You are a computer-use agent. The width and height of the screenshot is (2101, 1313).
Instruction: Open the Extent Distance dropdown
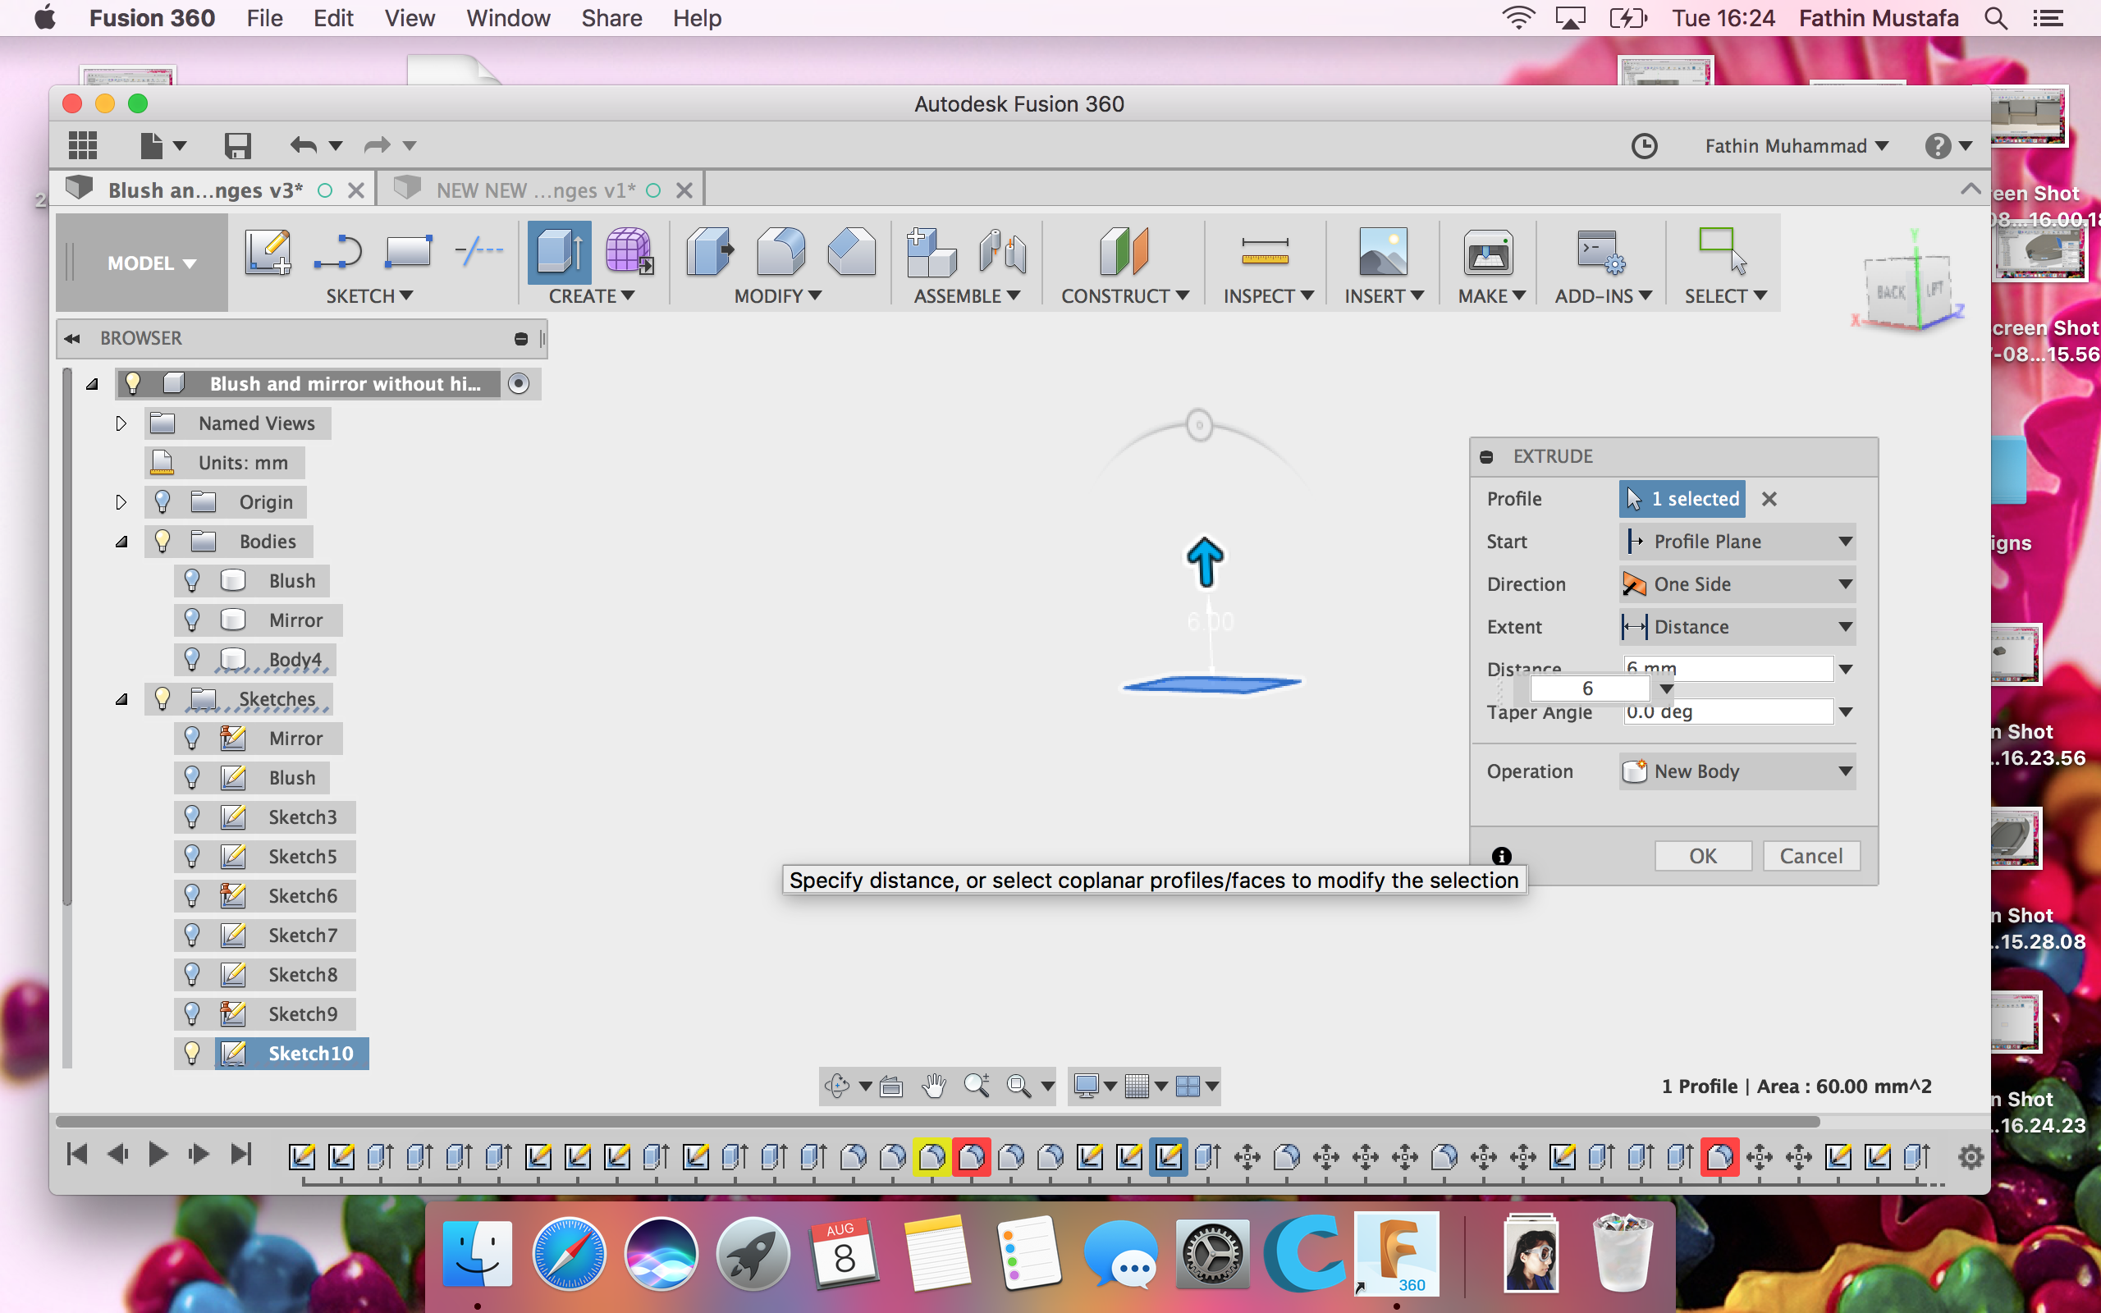click(1737, 626)
